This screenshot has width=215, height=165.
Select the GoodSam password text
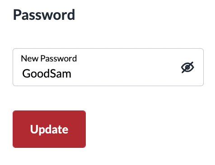(x=47, y=73)
